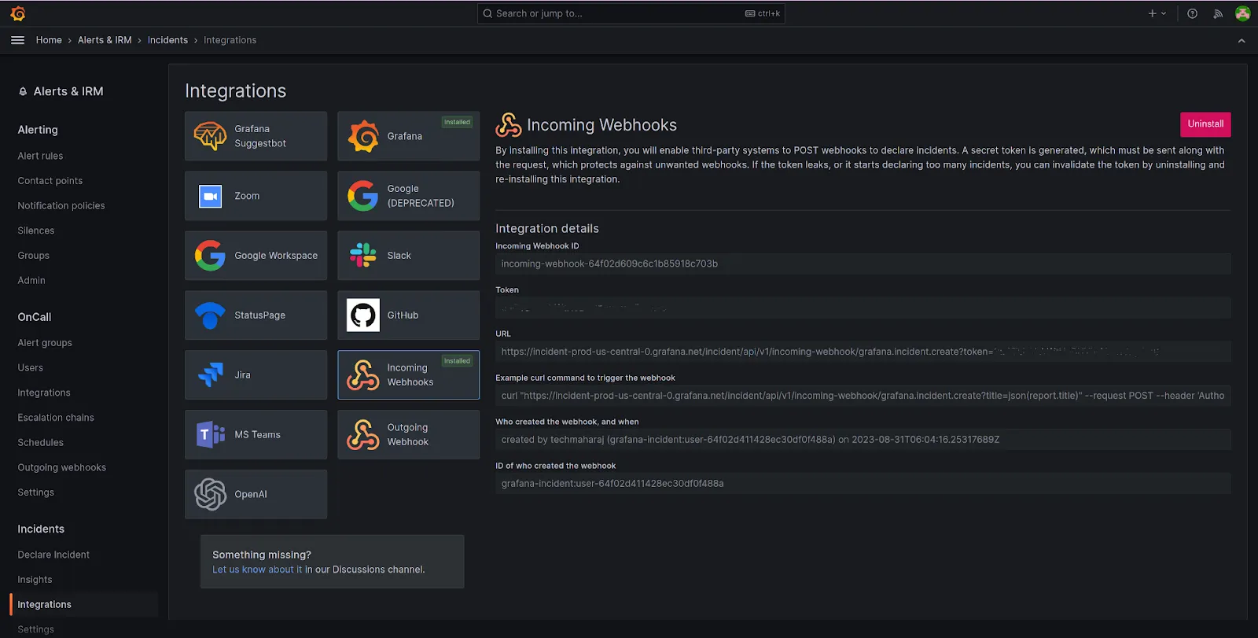Choose the MS Teams integration
Image resolution: width=1258 pixels, height=638 pixels.
[x=256, y=435]
